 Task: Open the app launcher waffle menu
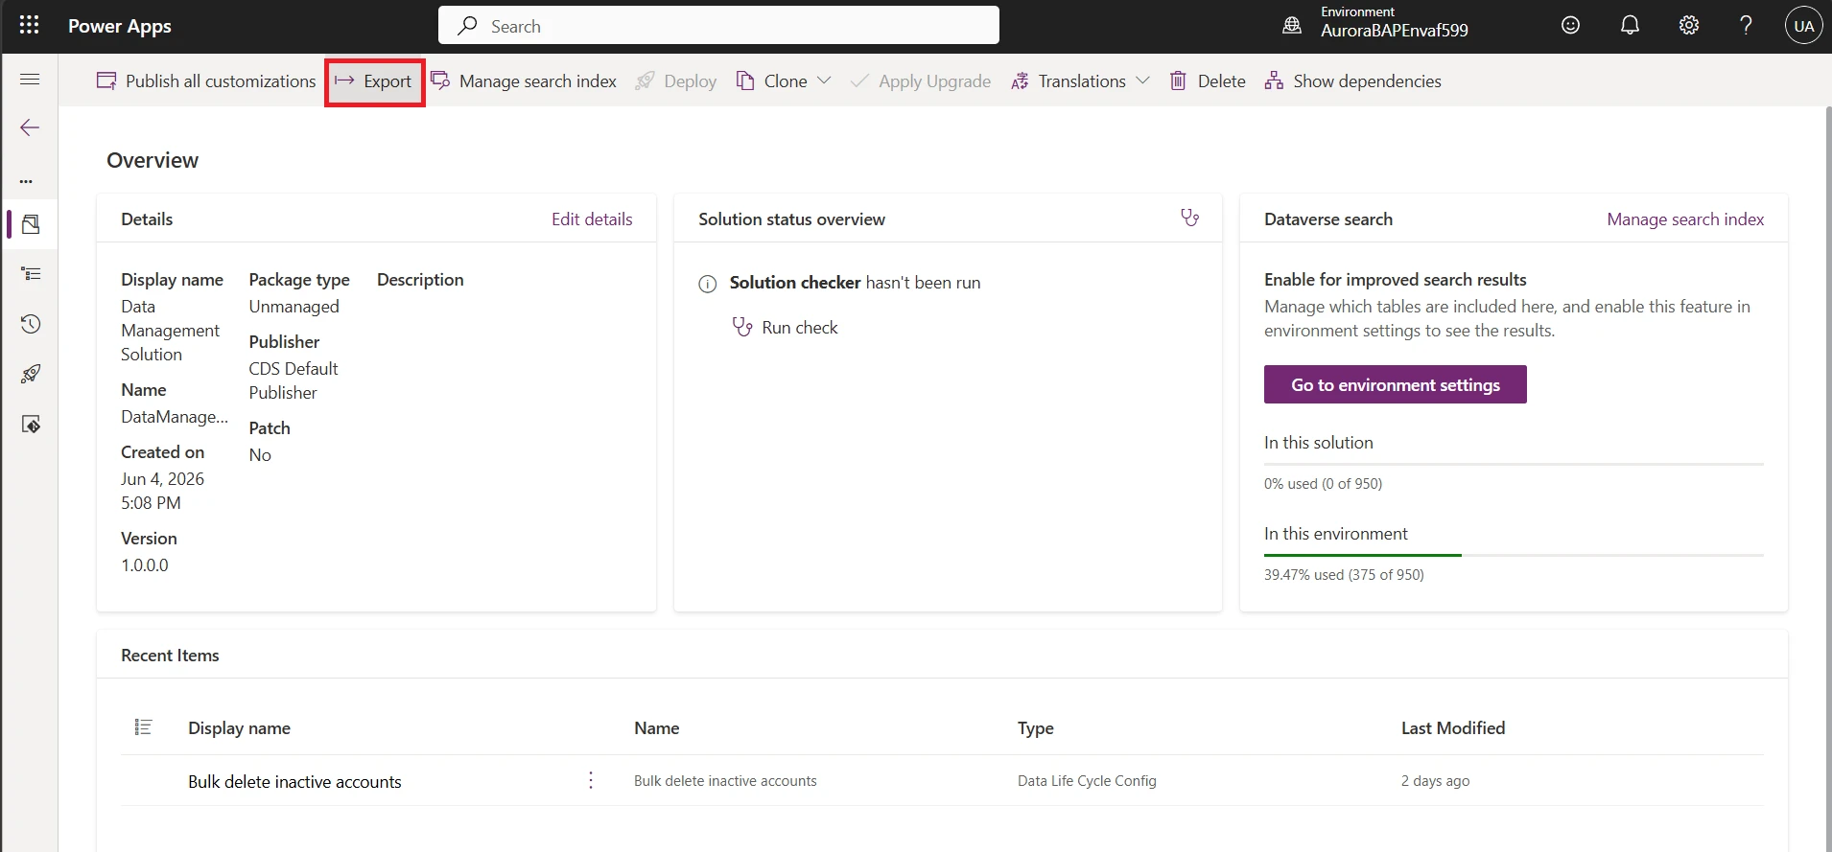click(30, 26)
